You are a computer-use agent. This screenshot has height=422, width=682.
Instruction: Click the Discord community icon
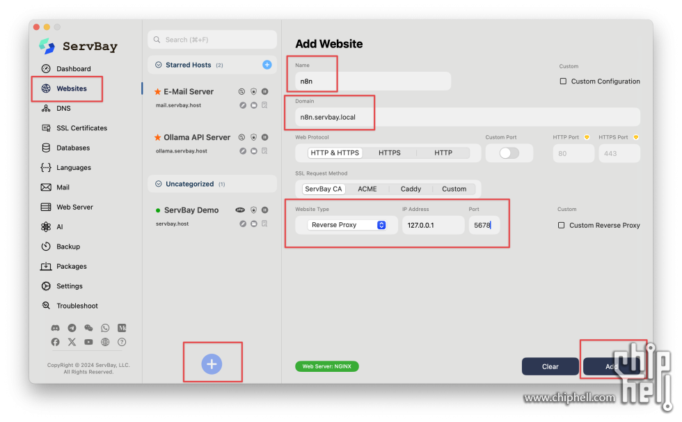click(55, 328)
